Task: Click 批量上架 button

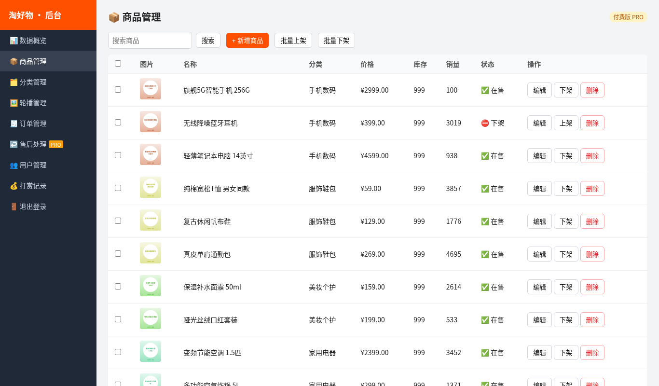Action: tap(293, 41)
